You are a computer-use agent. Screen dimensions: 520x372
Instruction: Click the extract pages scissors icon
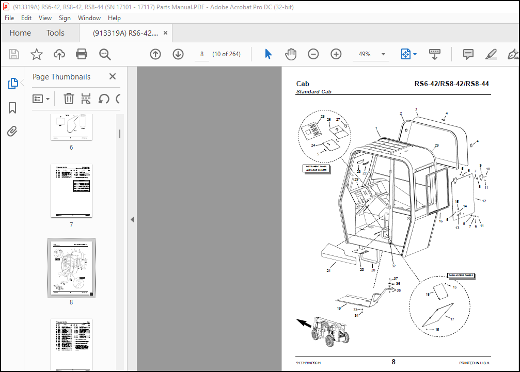coord(86,99)
